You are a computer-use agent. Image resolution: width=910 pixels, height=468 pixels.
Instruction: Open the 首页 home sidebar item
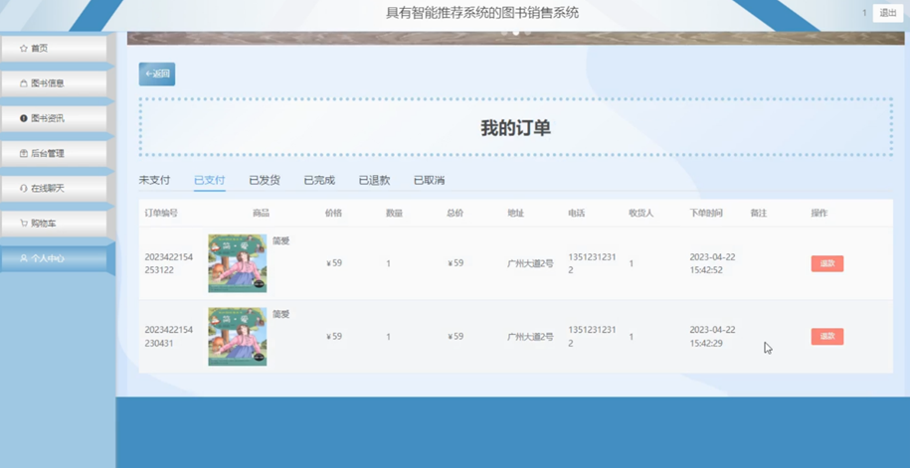coord(54,48)
